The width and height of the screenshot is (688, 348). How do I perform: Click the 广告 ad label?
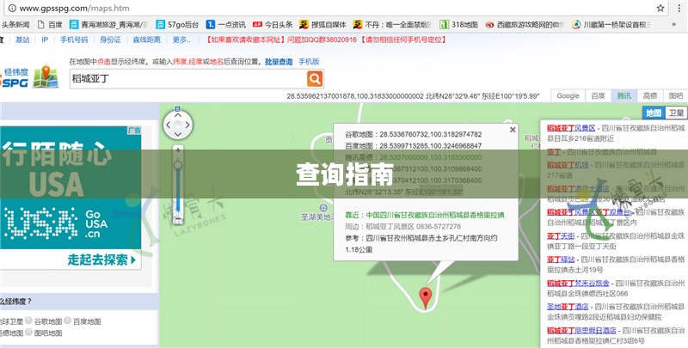pyautogui.click(x=134, y=130)
